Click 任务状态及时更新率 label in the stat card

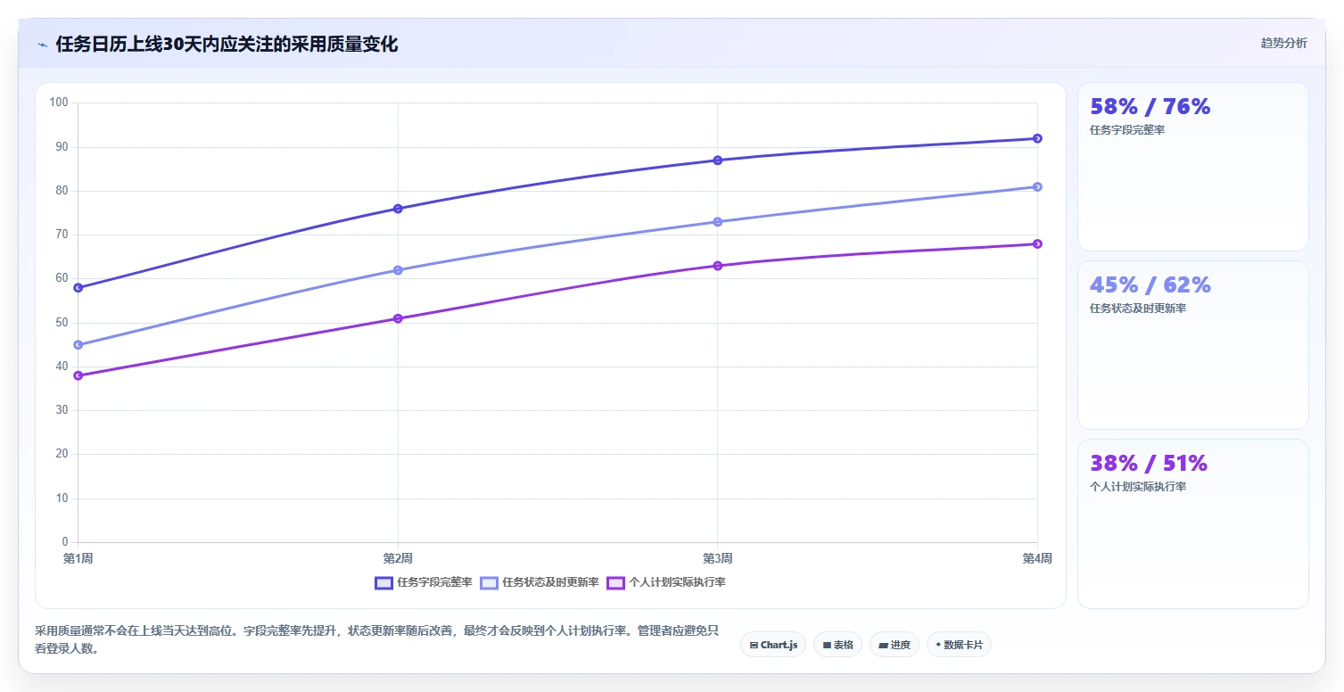click(1138, 309)
